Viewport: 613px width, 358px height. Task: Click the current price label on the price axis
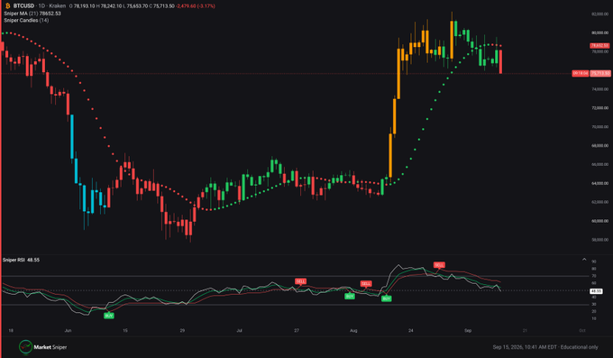[600, 73]
